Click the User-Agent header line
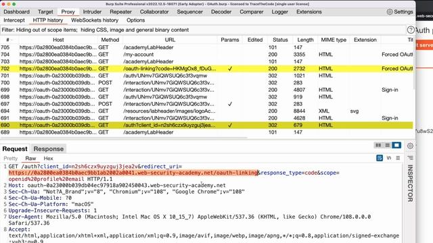Image resolution: width=433 pixels, height=243 pixels. click(x=189, y=220)
